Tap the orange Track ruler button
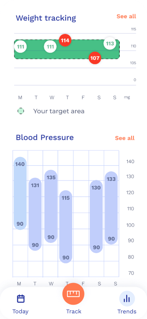This screenshot has width=147, height=319. point(73,294)
